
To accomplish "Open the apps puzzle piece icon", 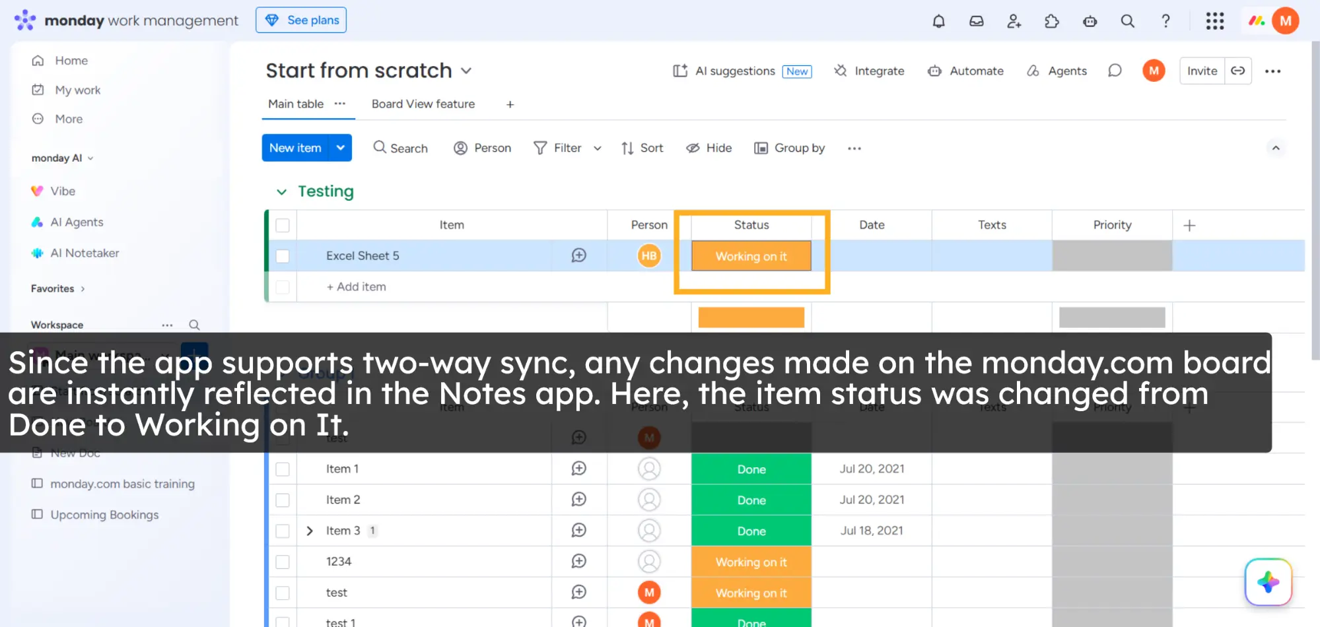I will pos(1052,21).
